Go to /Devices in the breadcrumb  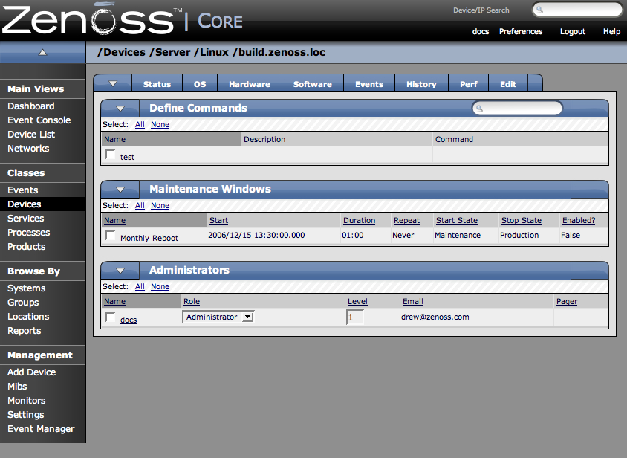(x=122, y=53)
